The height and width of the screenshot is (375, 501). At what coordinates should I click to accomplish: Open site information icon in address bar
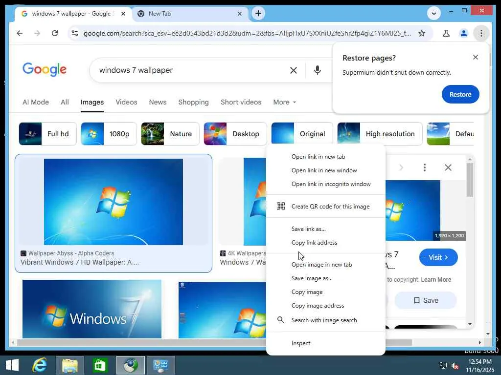click(x=75, y=33)
